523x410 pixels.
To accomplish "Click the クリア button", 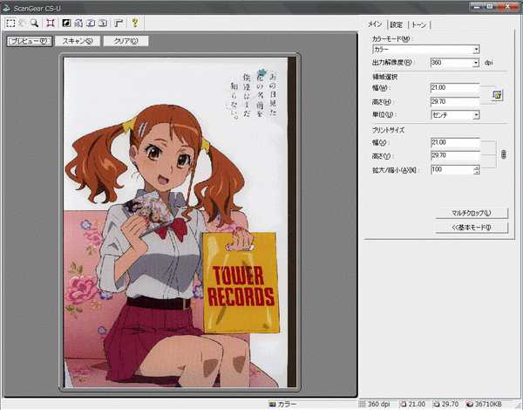I will (126, 41).
